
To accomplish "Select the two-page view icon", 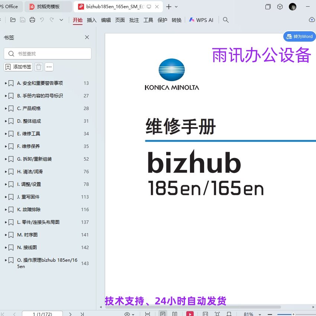I will pos(175,314).
